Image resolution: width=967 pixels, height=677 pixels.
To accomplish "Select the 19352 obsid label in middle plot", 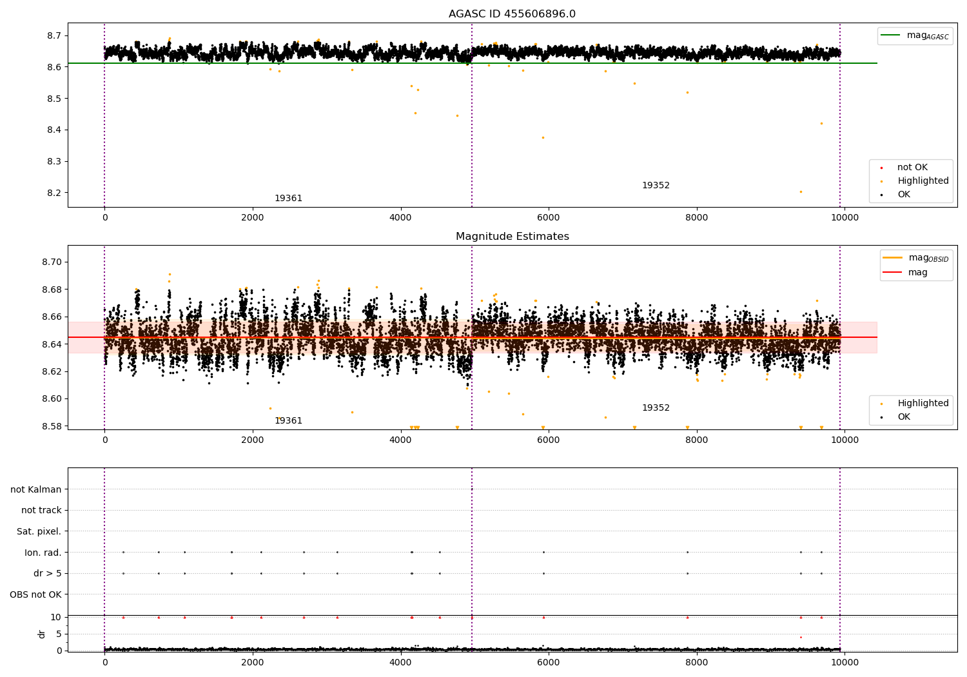I will tap(656, 408).
